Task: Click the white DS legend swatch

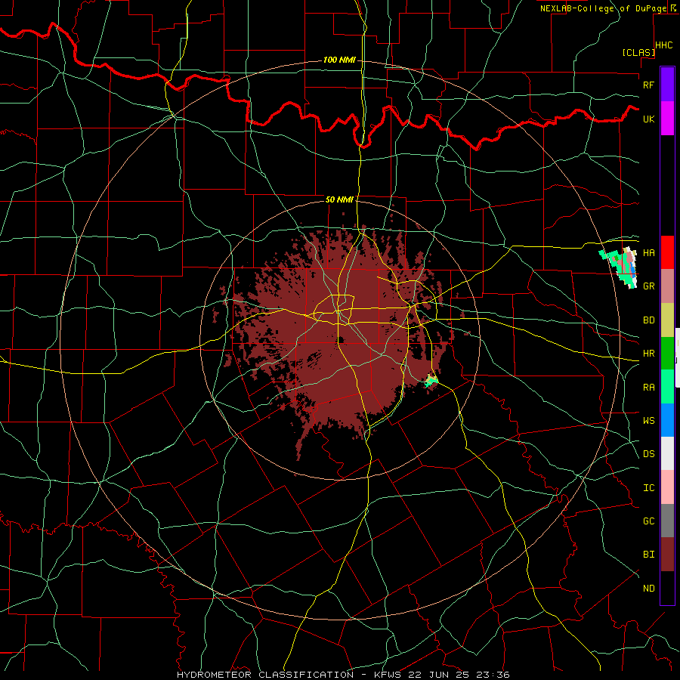Action: [x=667, y=453]
